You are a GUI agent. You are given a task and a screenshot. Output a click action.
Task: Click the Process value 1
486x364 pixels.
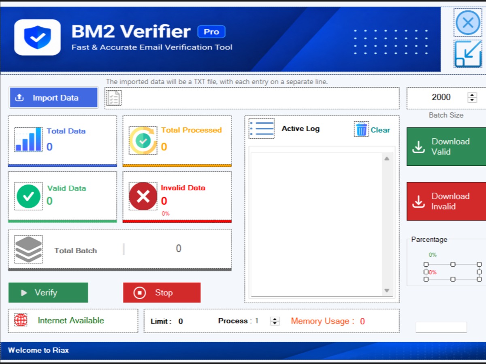tap(256, 321)
